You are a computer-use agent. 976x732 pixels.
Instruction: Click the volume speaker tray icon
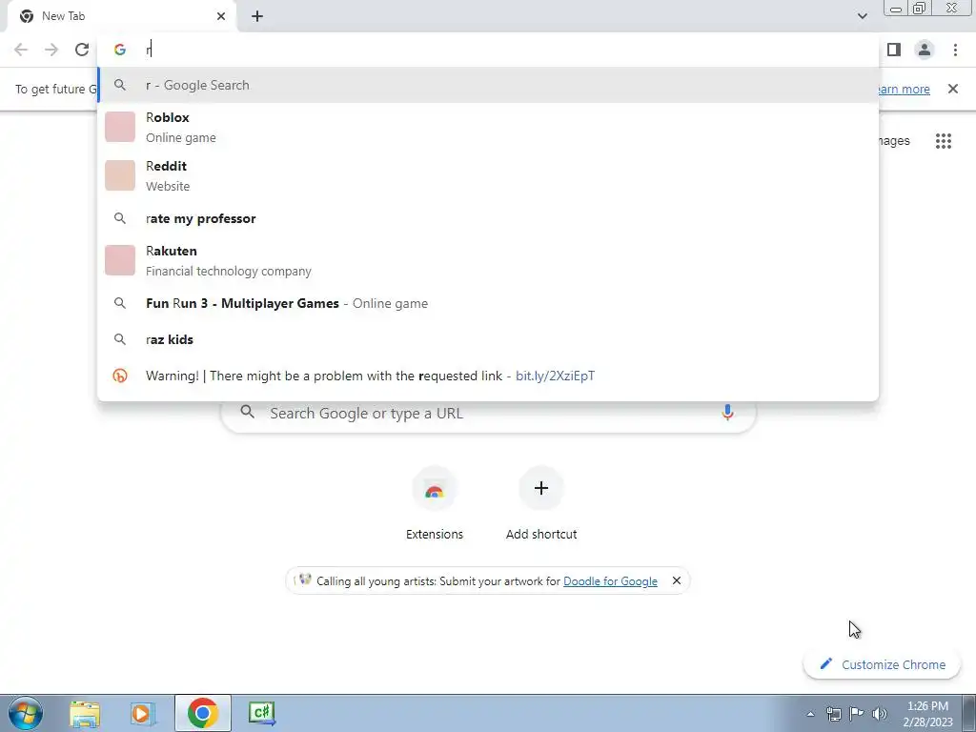click(x=879, y=714)
